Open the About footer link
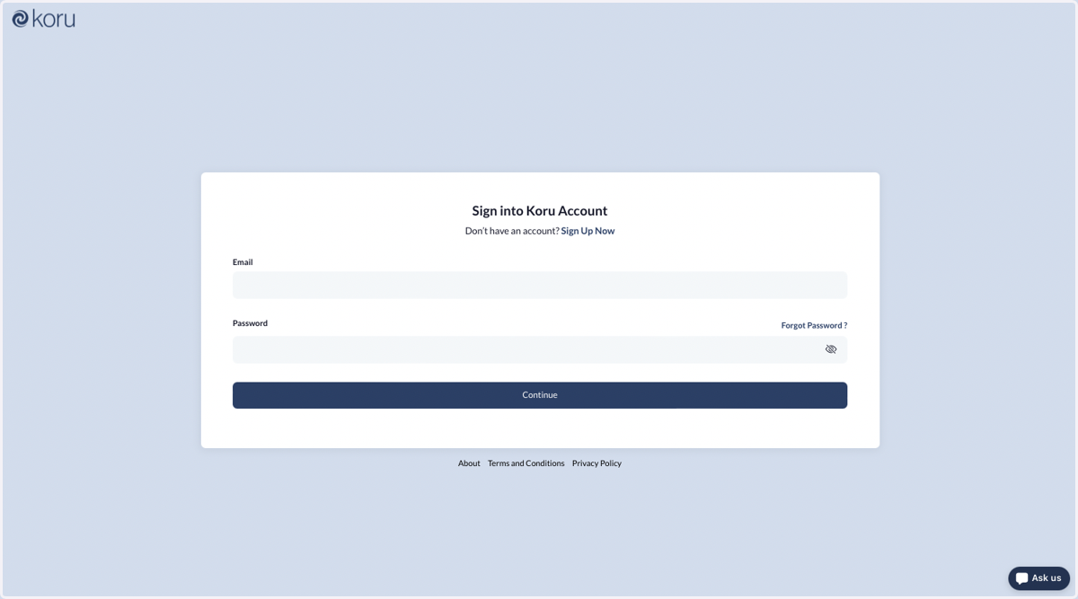The width and height of the screenshot is (1078, 599). (469, 463)
